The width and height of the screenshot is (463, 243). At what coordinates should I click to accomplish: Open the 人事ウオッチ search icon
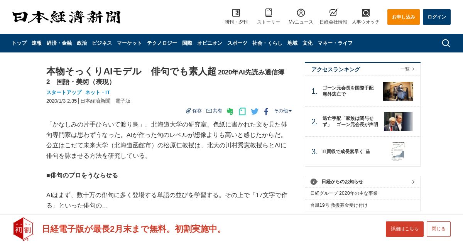366,13
